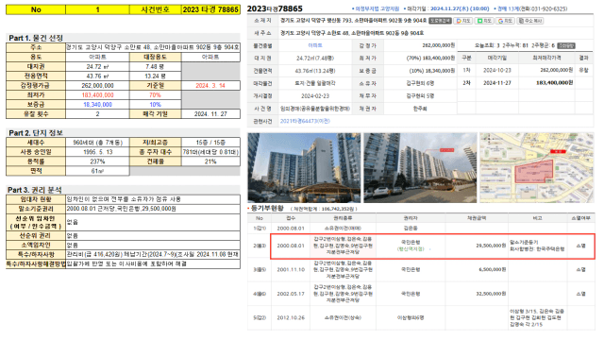Image resolution: width=604 pixels, height=340 pixels.
Task: Select the management fee arrears (관리비) cell
Action: [x=153, y=254]
